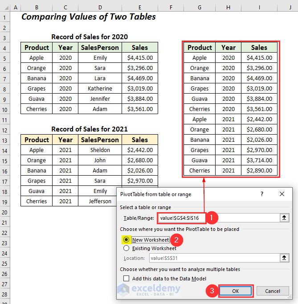
Task: Click the OK button in PivotTable dialog
Action: pos(236,291)
